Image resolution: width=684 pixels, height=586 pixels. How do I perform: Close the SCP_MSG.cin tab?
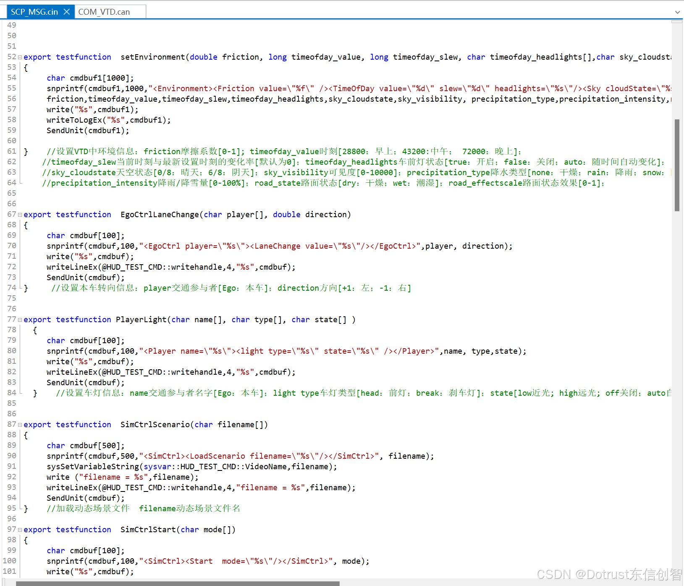click(x=66, y=12)
